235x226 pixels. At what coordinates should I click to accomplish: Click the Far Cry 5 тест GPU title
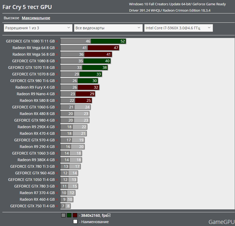tap(27, 7)
